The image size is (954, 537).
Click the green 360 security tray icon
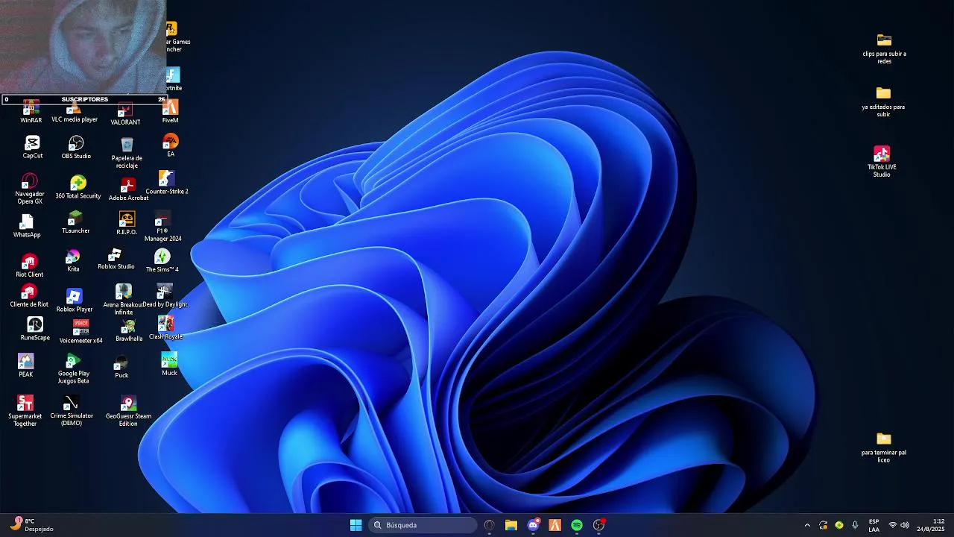(x=839, y=525)
